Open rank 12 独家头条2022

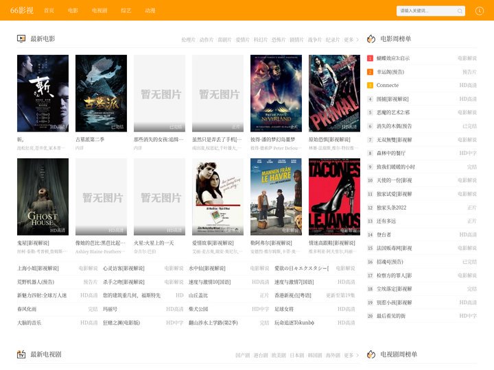click(391, 208)
